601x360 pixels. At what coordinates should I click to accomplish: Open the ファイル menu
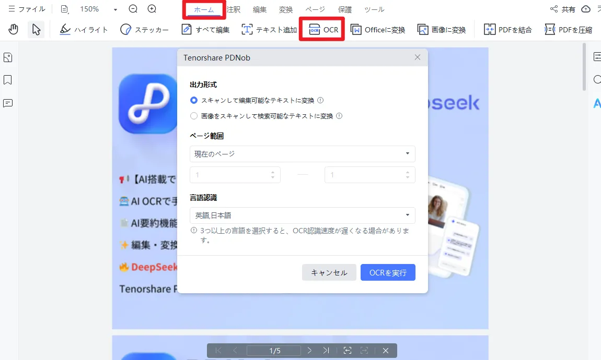pos(27,9)
